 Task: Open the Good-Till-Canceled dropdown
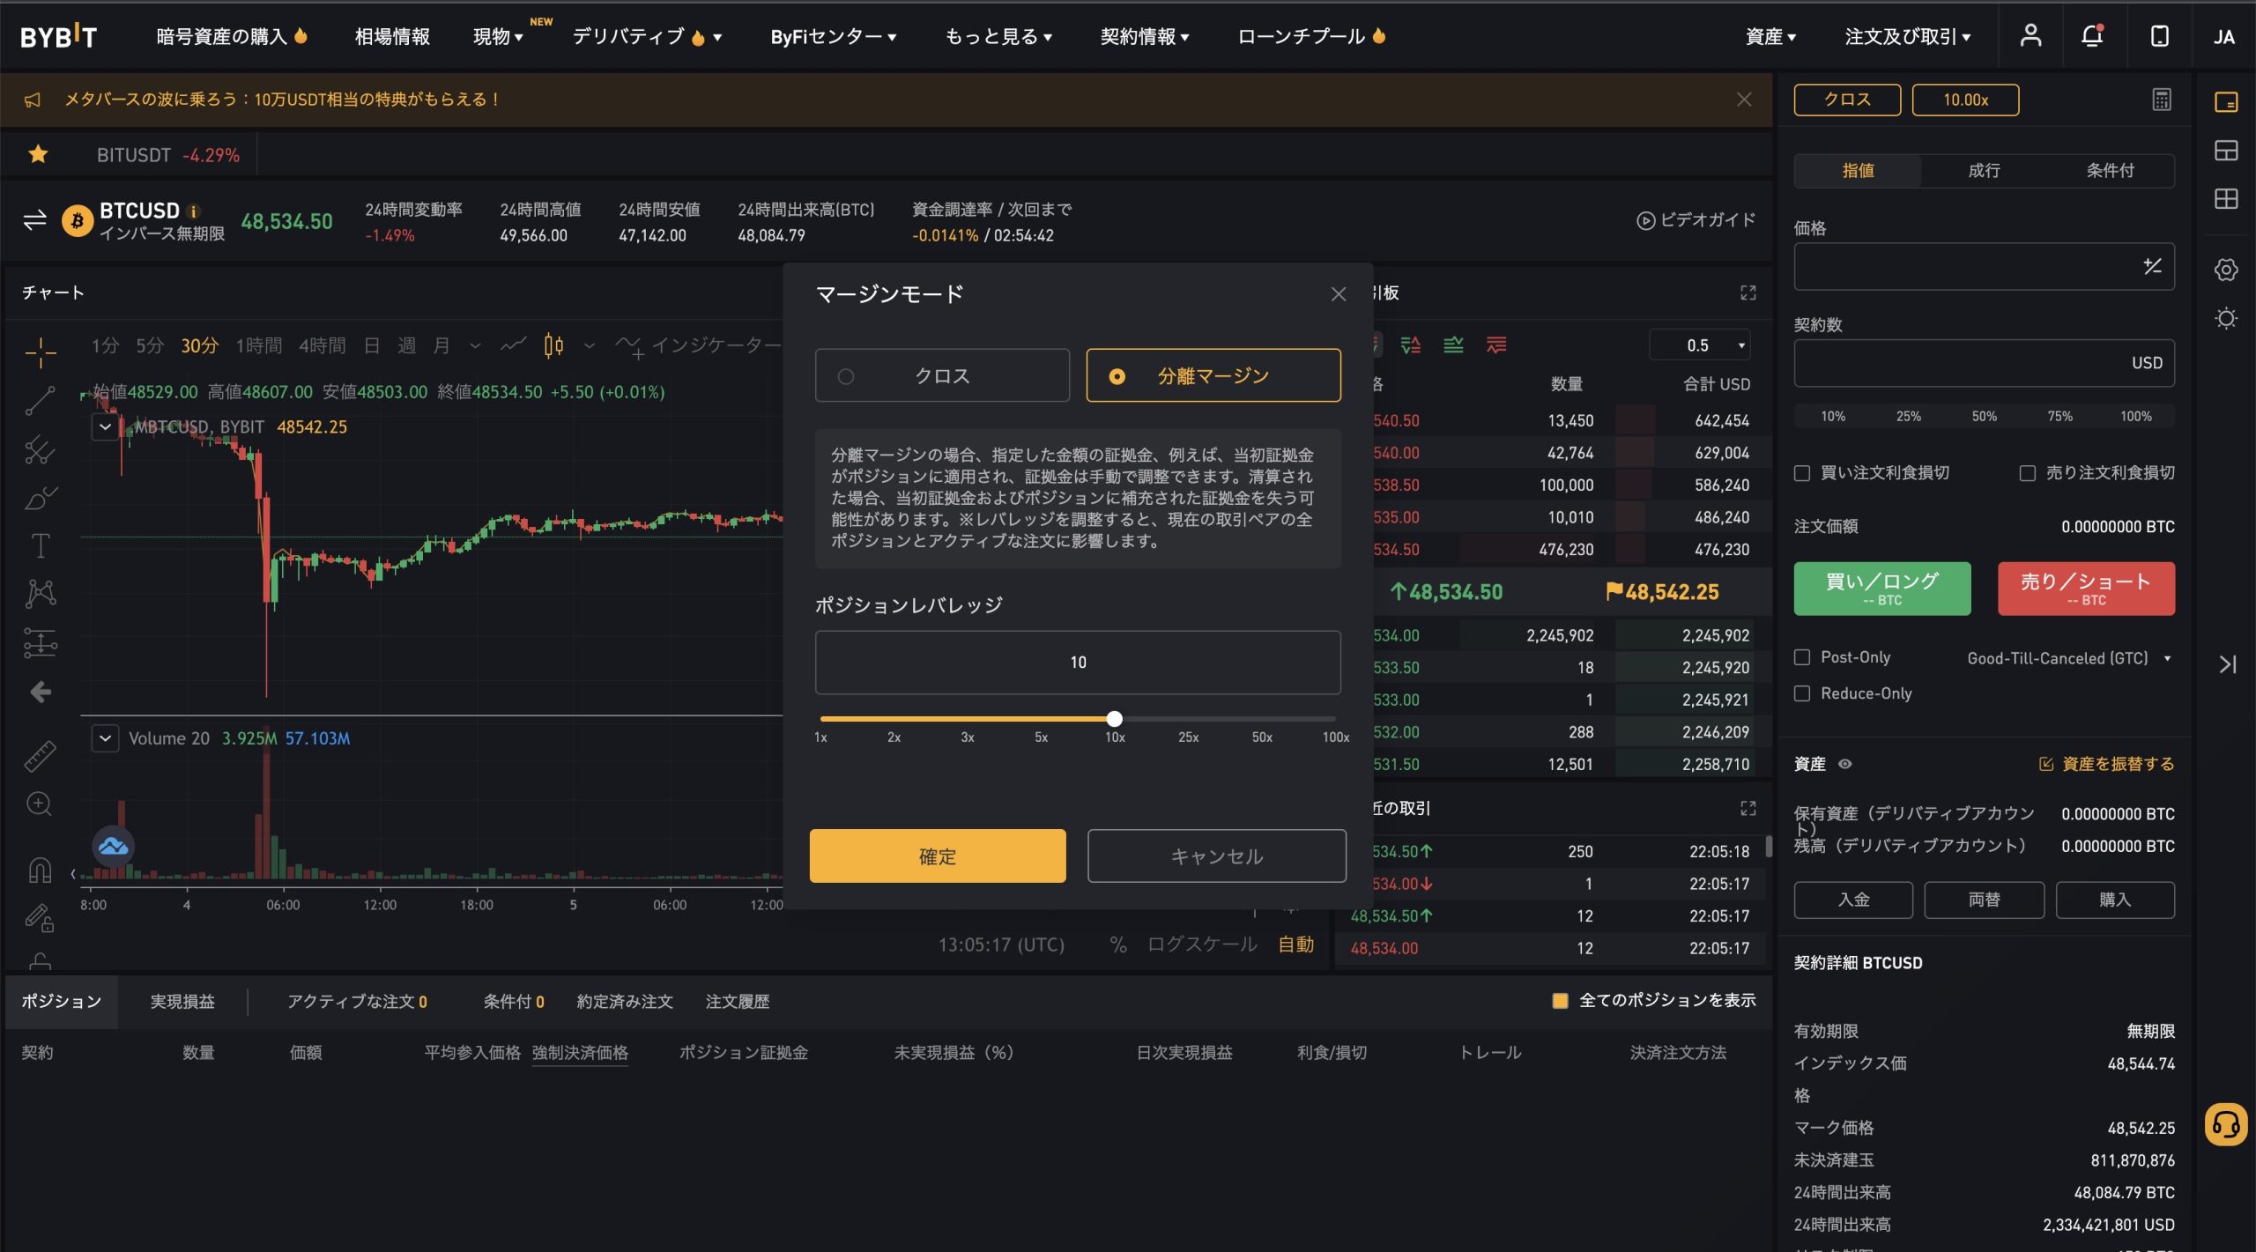(x=2067, y=657)
